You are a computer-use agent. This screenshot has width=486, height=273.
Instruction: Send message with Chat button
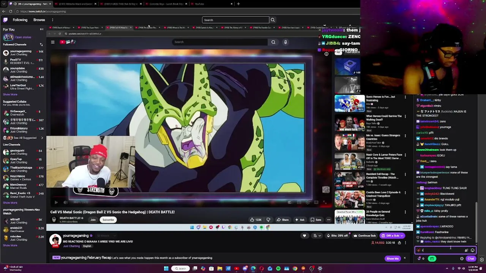471,259
